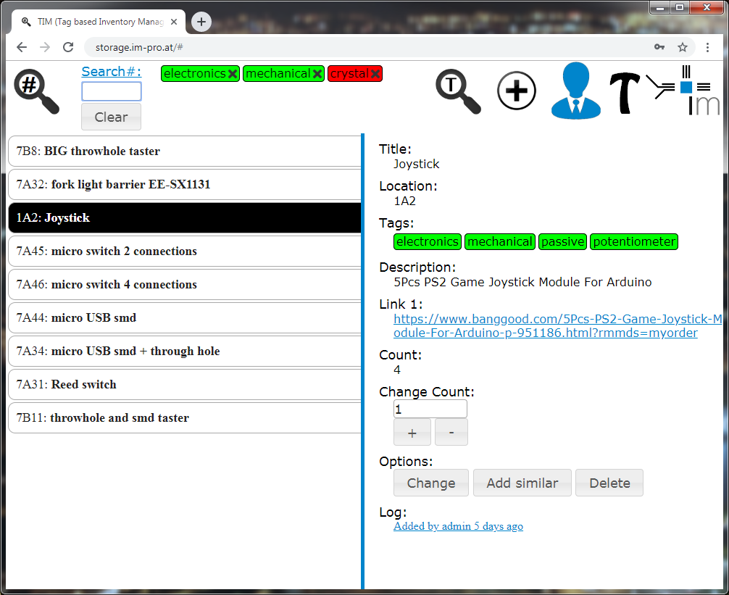
Task: Remove the crystal filter tag
Action: pyautogui.click(x=375, y=73)
